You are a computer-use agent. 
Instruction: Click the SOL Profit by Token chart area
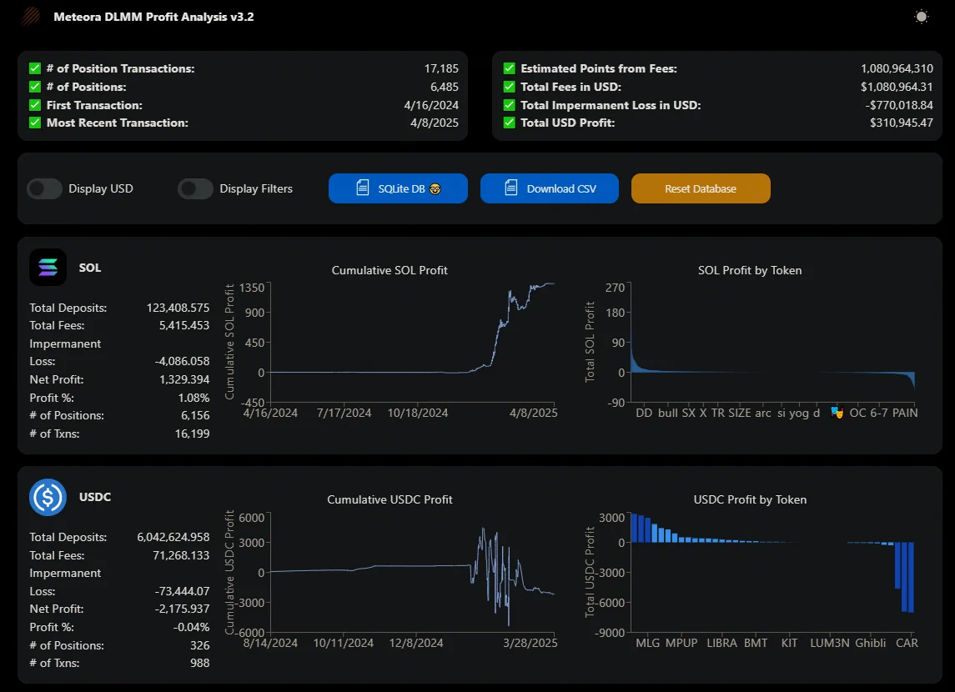coord(772,342)
